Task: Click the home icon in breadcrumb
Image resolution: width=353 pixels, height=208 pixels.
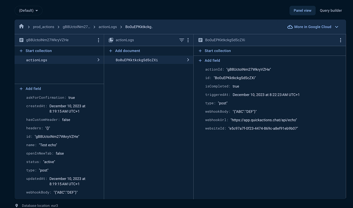Action: 22,26
